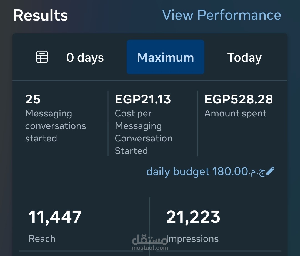Click the EGP21.13 cost value
The height and width of the screenshot is (256, 300).
[x=143, y=99]
